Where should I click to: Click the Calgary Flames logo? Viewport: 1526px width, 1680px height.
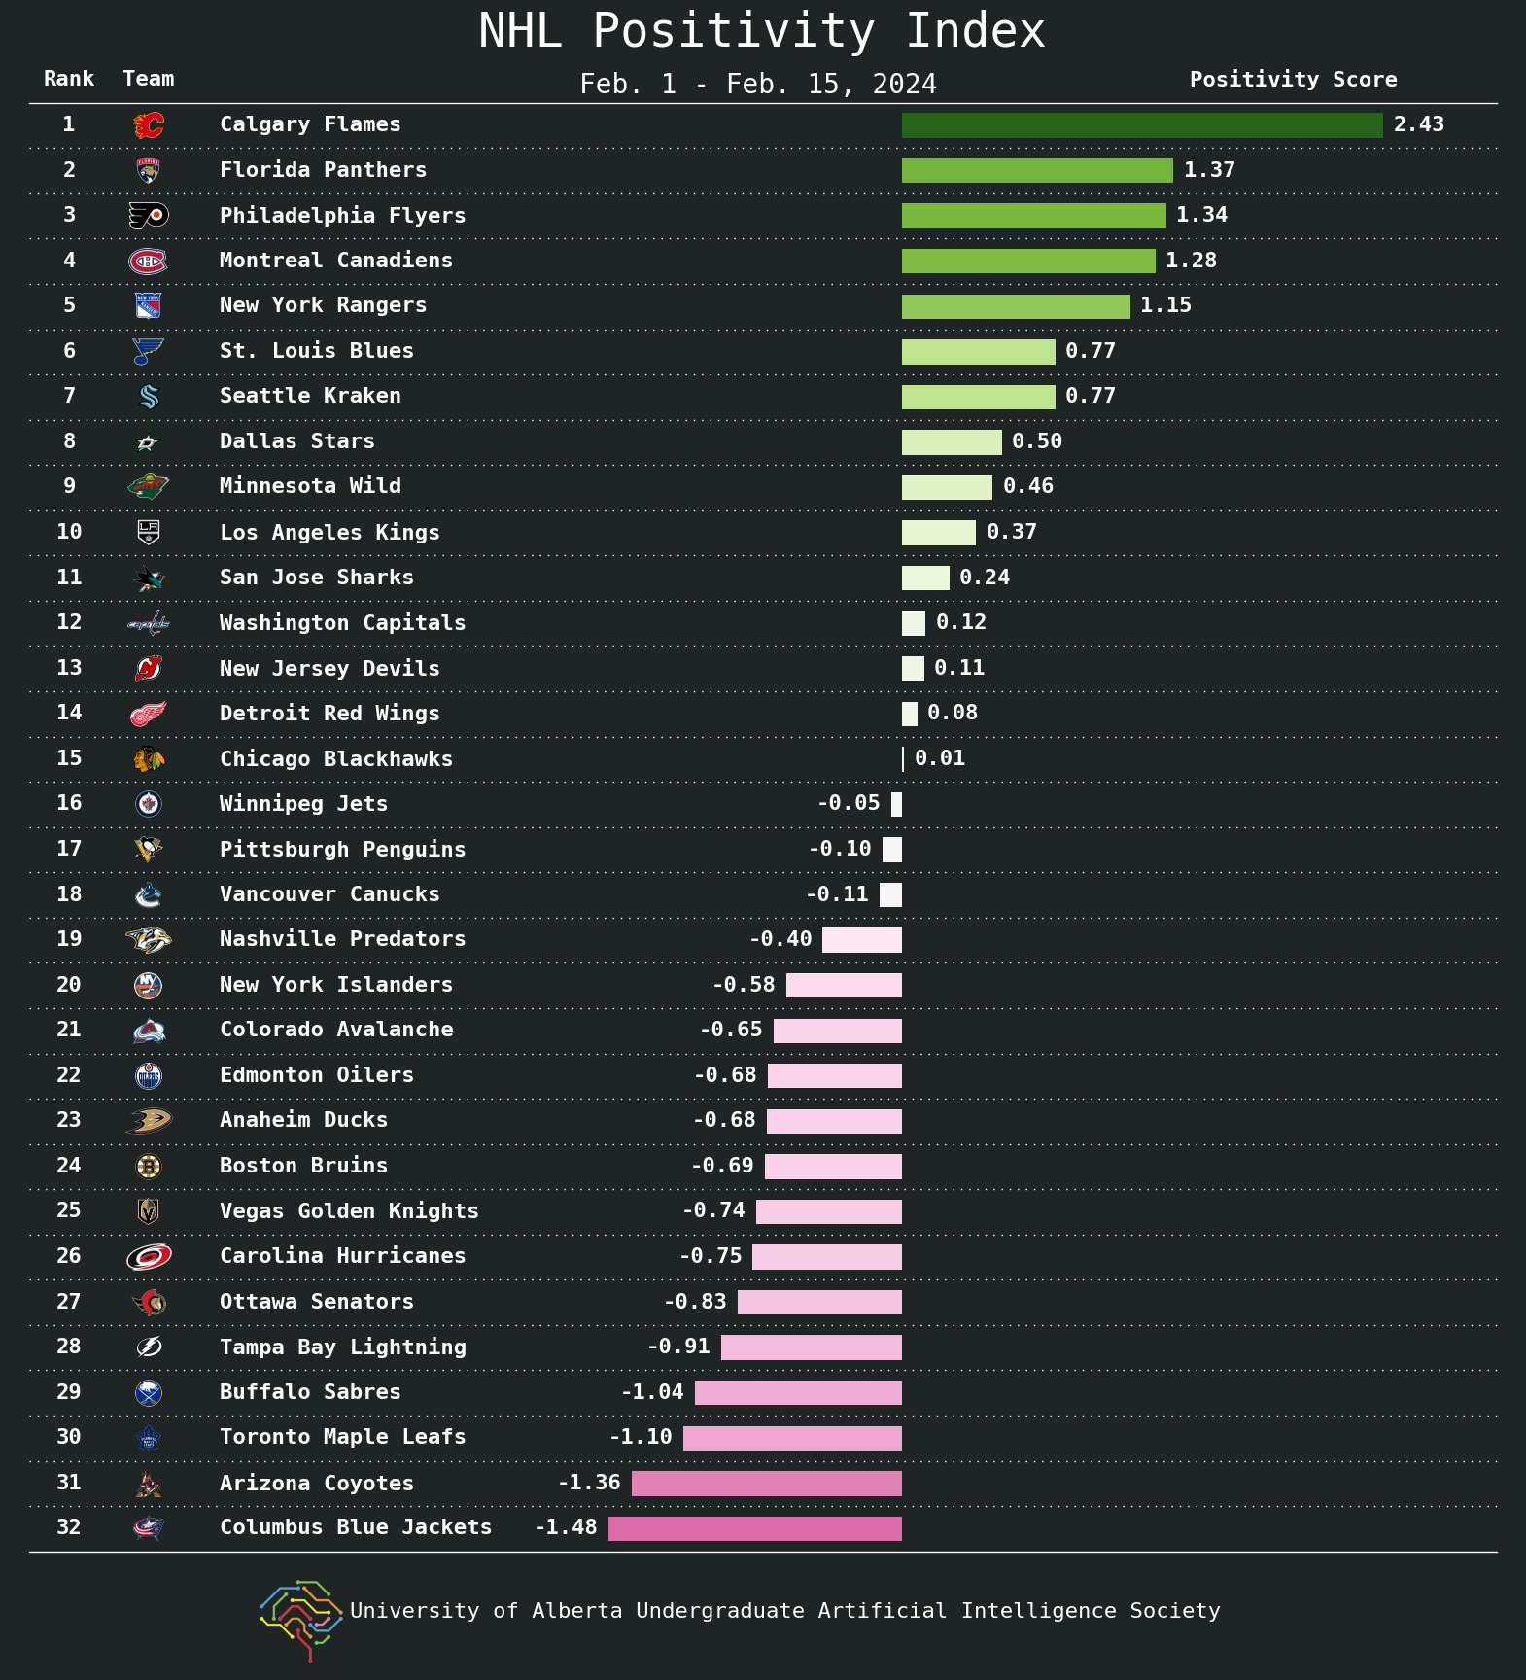point(149,124)
